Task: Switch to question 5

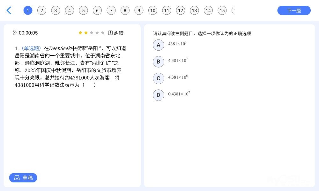Action: coord(83,11)
